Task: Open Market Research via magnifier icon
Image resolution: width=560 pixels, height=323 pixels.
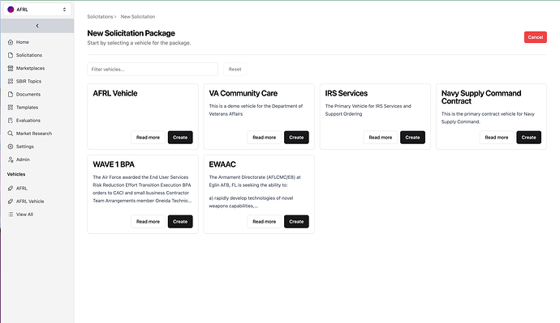Action: (x=11, y=134)
